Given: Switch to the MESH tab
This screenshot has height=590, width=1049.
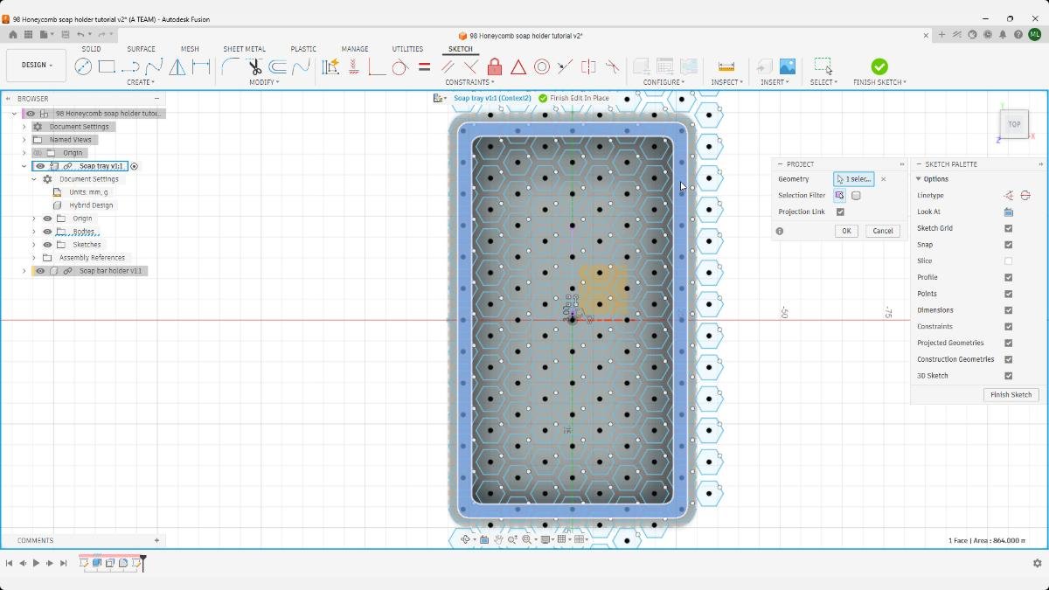Looking at the screenshot, I should (x=190, y=49).
